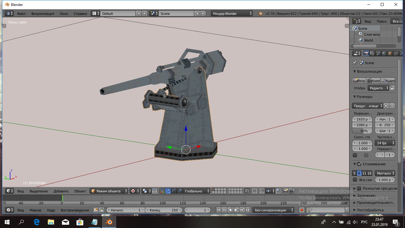Open the Файл menu
This screenshot has height=228, width=405.
click(x=21, y=13)
